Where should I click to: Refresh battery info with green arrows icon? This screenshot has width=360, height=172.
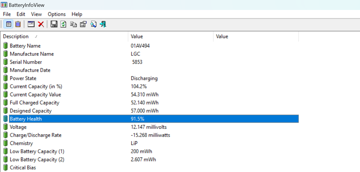pos(63,24)
